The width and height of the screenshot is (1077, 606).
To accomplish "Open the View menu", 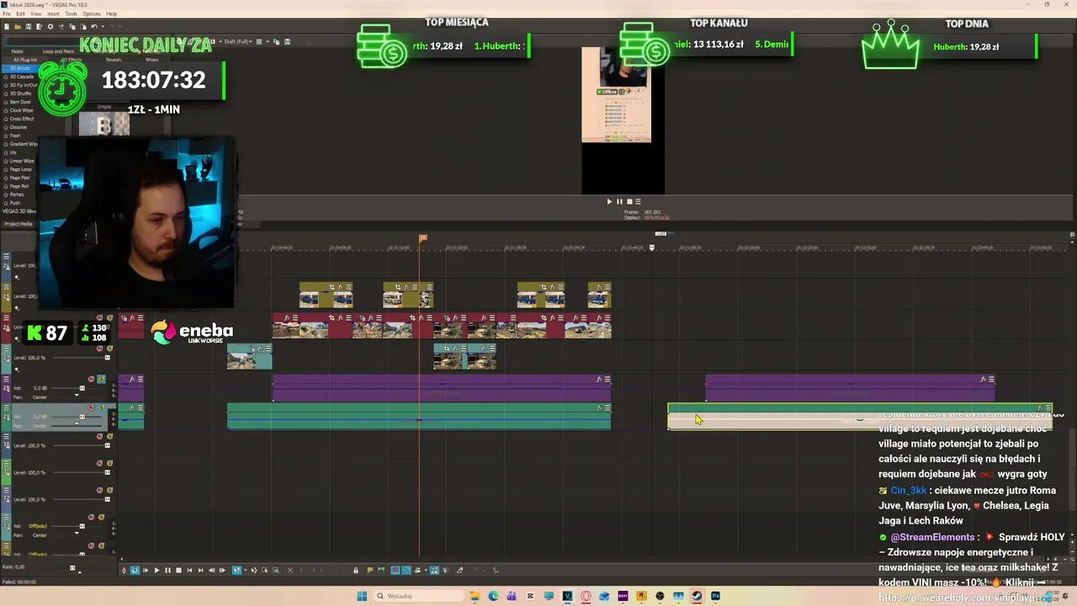I will coord(35,13).
